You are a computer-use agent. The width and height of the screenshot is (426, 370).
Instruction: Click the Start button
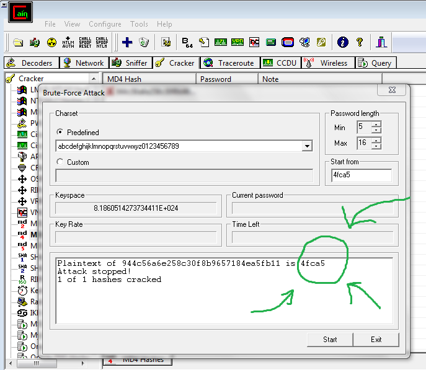pos(330,340)
